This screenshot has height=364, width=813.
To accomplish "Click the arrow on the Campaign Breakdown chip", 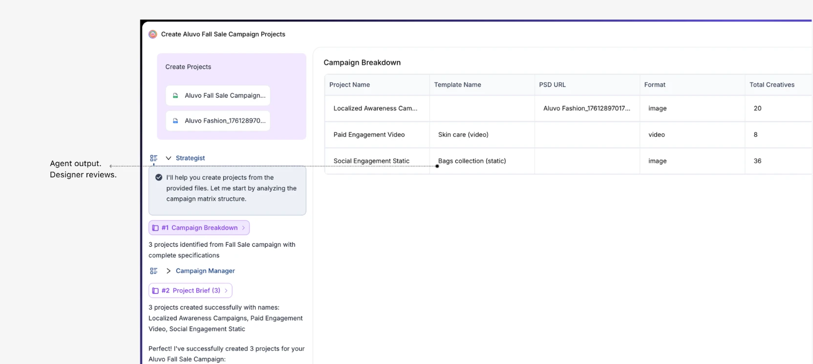I will click(x=243, y=228).
